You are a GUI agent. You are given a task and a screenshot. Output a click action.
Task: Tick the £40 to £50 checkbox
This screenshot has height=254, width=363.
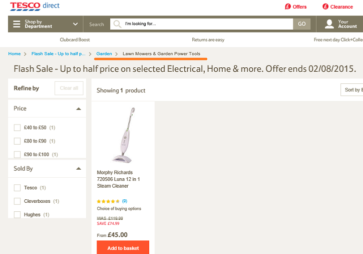(x=18, y=128)
